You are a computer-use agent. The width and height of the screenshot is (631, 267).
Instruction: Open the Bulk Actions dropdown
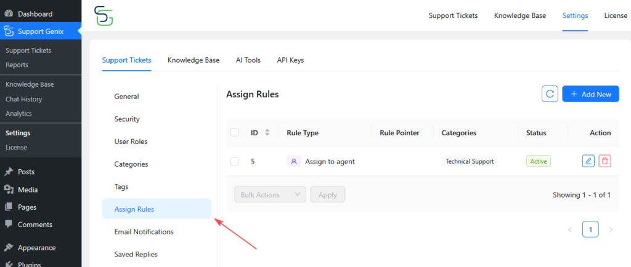point(270,194)
